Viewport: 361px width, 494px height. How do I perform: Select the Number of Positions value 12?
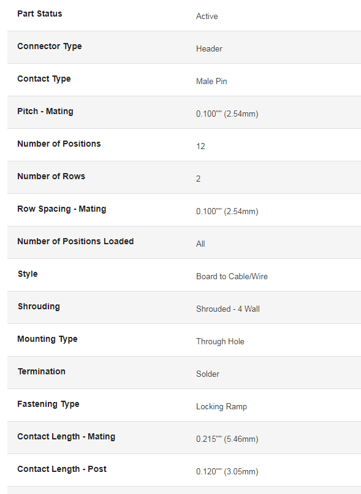200,147
